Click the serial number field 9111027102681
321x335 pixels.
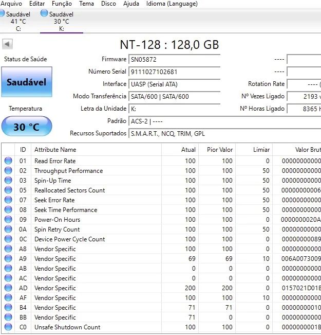(x=174, y=72)
